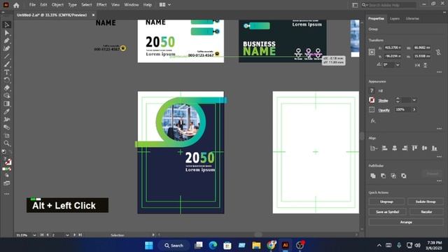Screen dimensions: 448x252
Task: Show more Pathfinder options
Action: click(x=439, y=181)
